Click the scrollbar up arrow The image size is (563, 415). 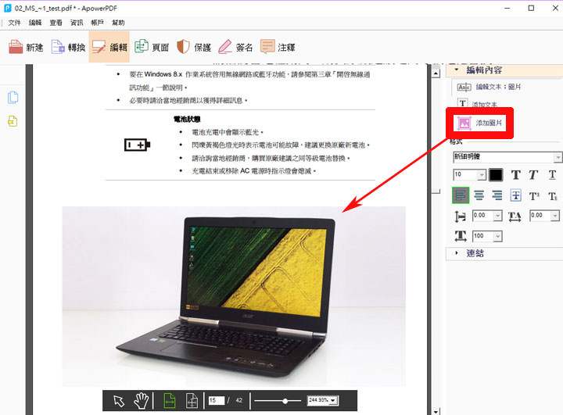(436, 73)
